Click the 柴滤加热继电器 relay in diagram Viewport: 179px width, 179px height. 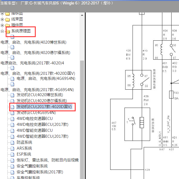point(138,80)
